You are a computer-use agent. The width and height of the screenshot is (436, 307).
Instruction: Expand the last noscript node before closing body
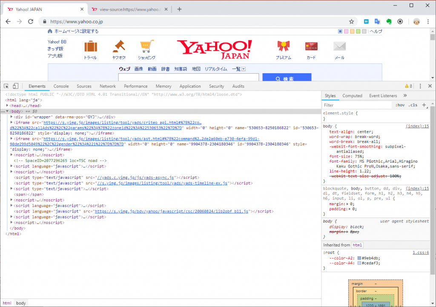click(x=11, y=222)
